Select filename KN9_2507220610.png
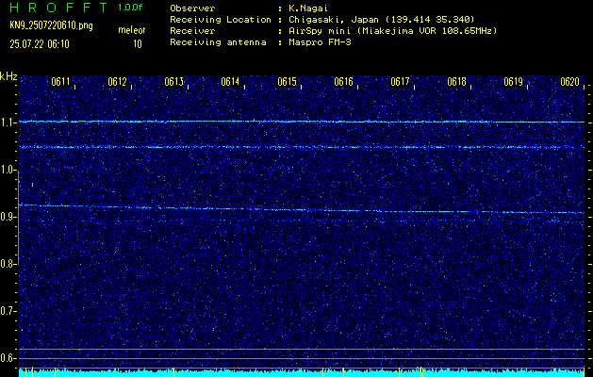 tap(51, 25)
